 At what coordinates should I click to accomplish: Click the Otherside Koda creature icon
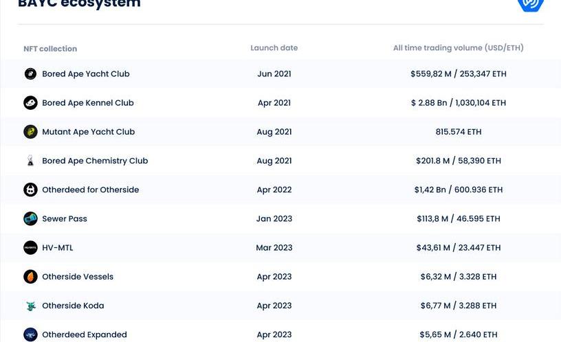click(x=30, y=306)
